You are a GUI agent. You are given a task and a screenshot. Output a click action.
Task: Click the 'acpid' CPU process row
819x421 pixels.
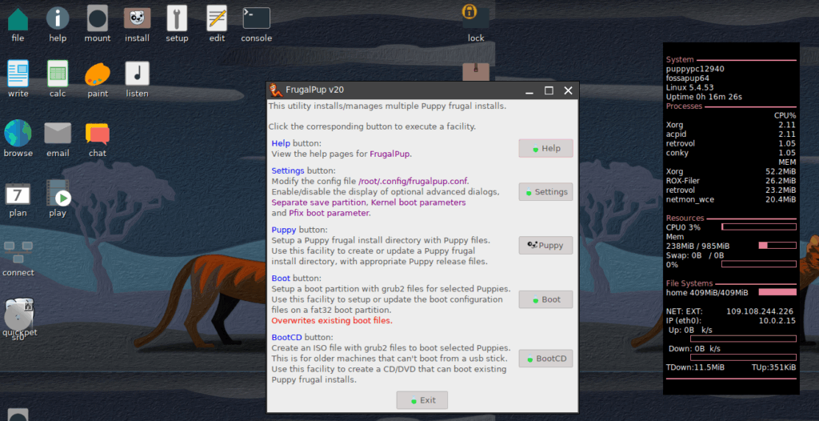pyautogui.click(x=731, y=134)
